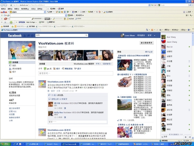Click the 首頁 link in header
This screenshot has width=194, height=146.
coord(149,35)
